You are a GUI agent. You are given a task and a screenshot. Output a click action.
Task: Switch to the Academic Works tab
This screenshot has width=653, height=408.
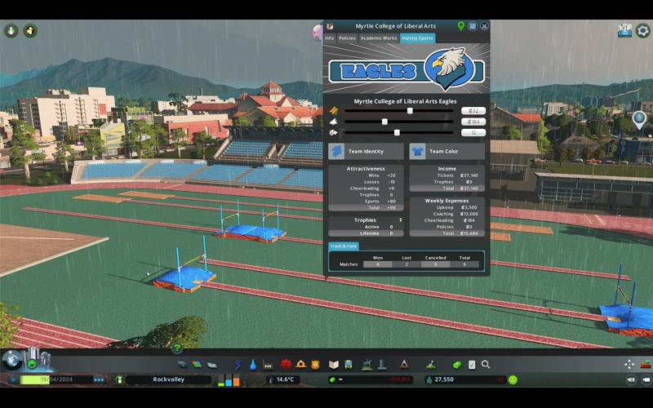(379, 38)
